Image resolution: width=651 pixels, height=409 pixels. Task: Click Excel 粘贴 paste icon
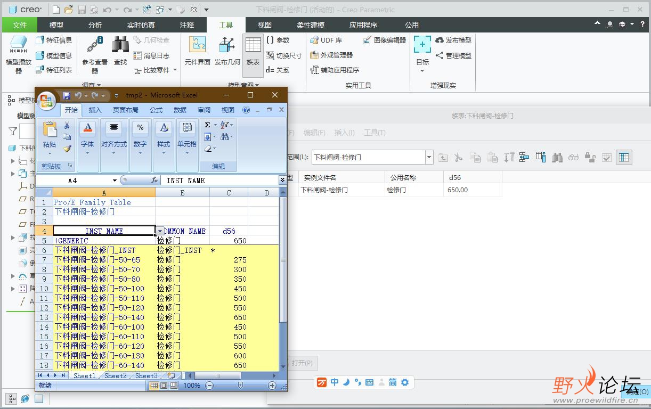50,129
